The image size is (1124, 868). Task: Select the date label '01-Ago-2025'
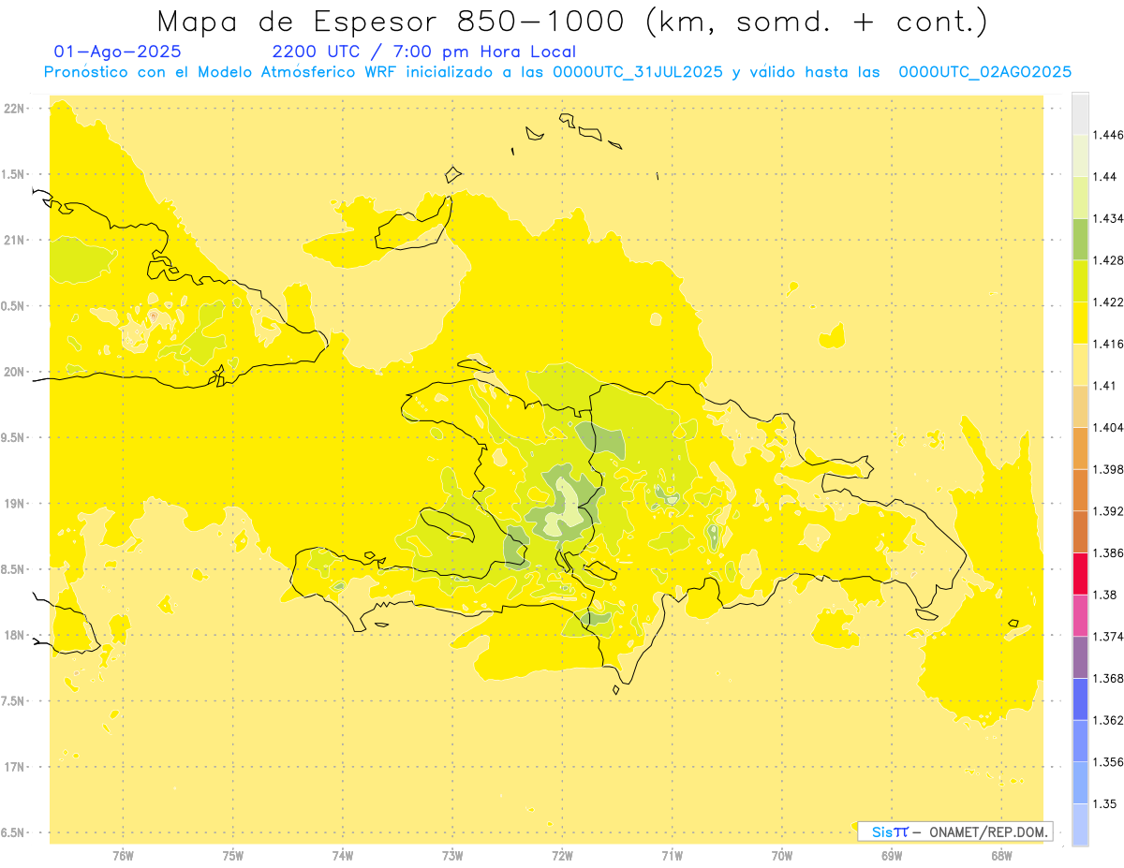[118, 51]
